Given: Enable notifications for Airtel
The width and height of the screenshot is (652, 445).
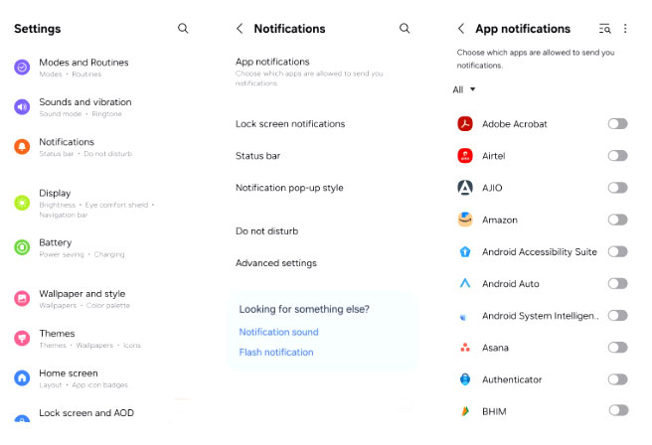Looking at the screenshot, I should click(x=617, y=156).
